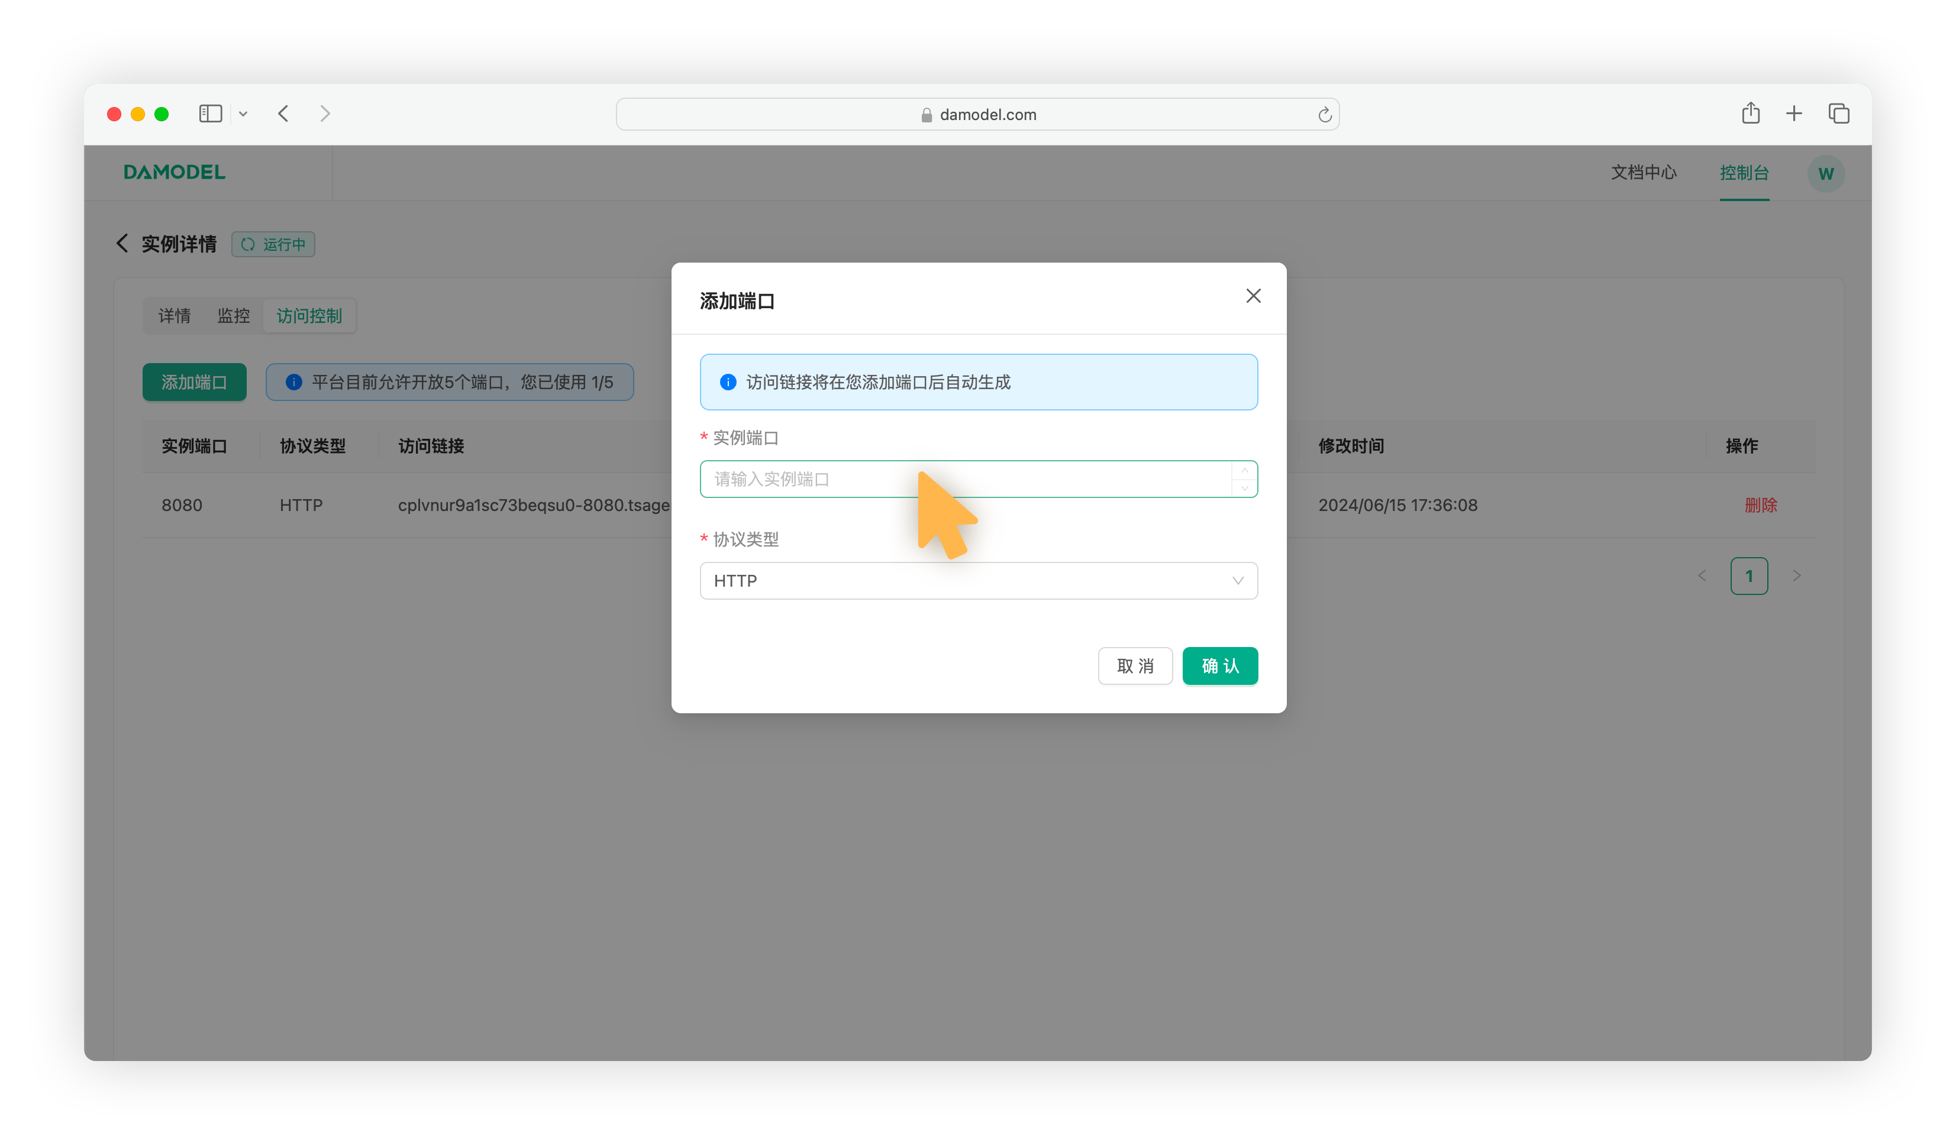Click the page share/export icon
The image size is (1956, 1145).
click(x=1750, y=113)
